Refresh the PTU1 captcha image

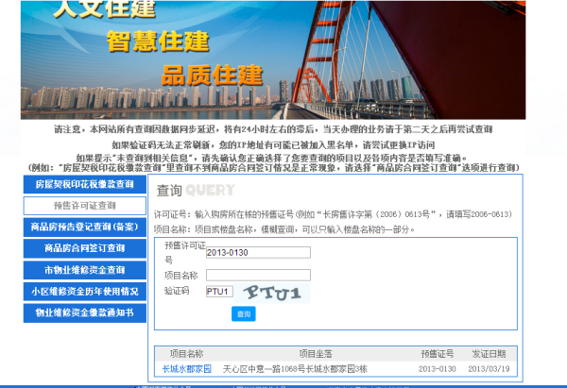coord(276,292)
